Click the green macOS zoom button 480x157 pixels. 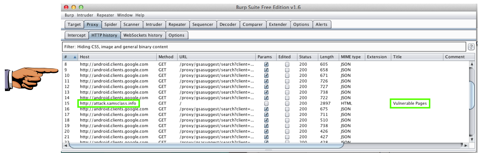[x=81, y=7]
